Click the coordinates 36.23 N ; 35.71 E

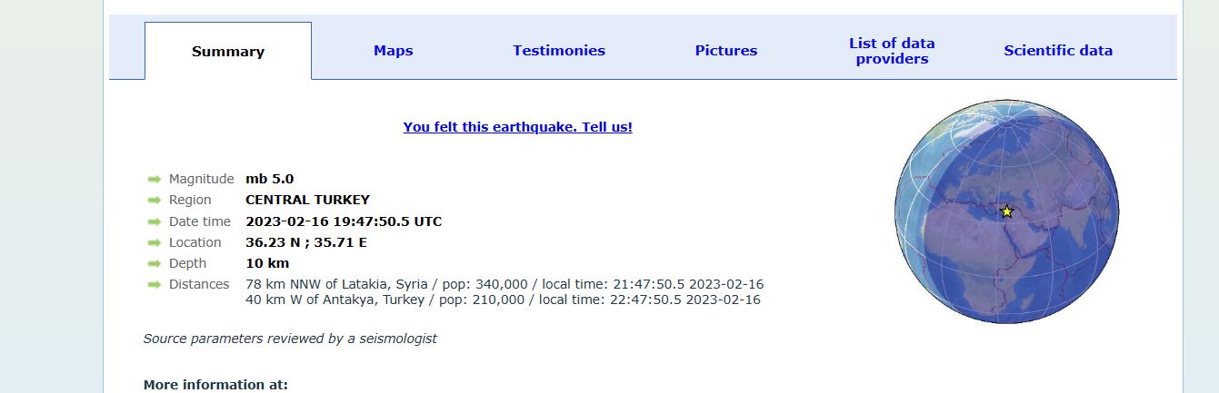click(x=306, y=242)
